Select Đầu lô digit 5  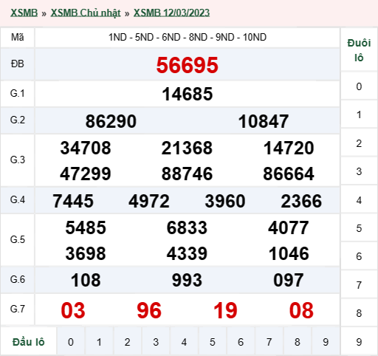click(x=213, y=342)
